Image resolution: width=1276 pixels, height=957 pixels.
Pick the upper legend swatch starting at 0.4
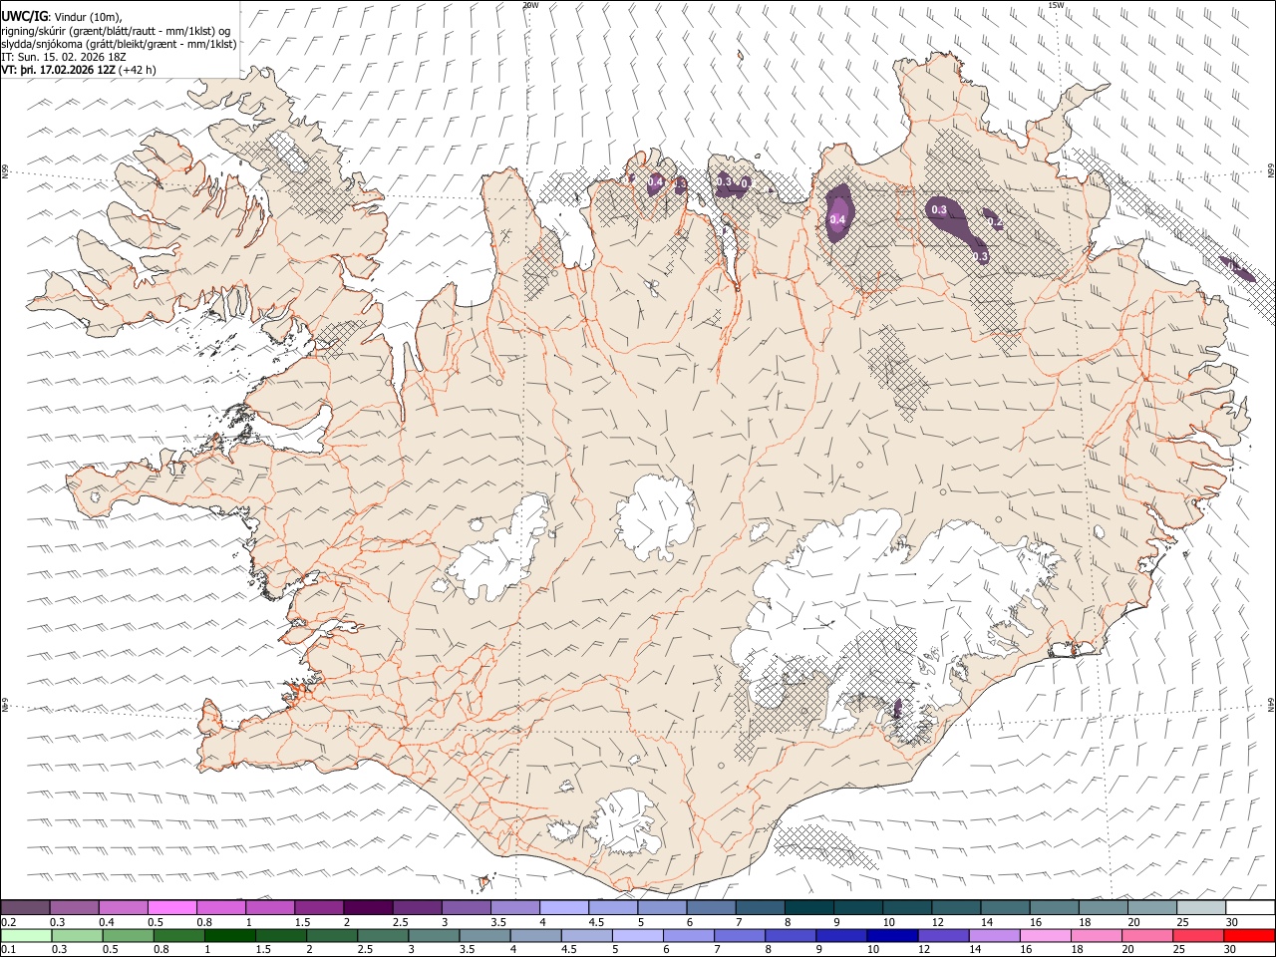pos(123,907)
